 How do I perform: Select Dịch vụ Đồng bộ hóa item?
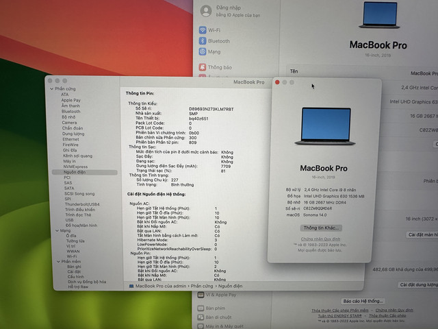(87, 282)
